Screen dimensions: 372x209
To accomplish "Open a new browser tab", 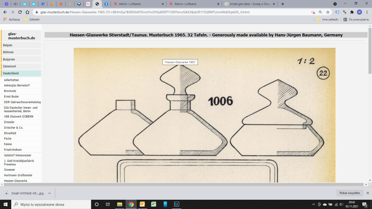I will tap(282, 4).
